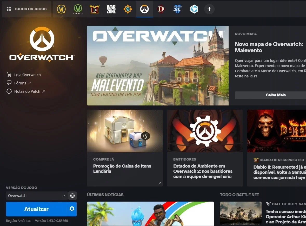Open the World of Warcraft game tab
This screenshot has height=226, width=306.
click(x=61, y=9)
